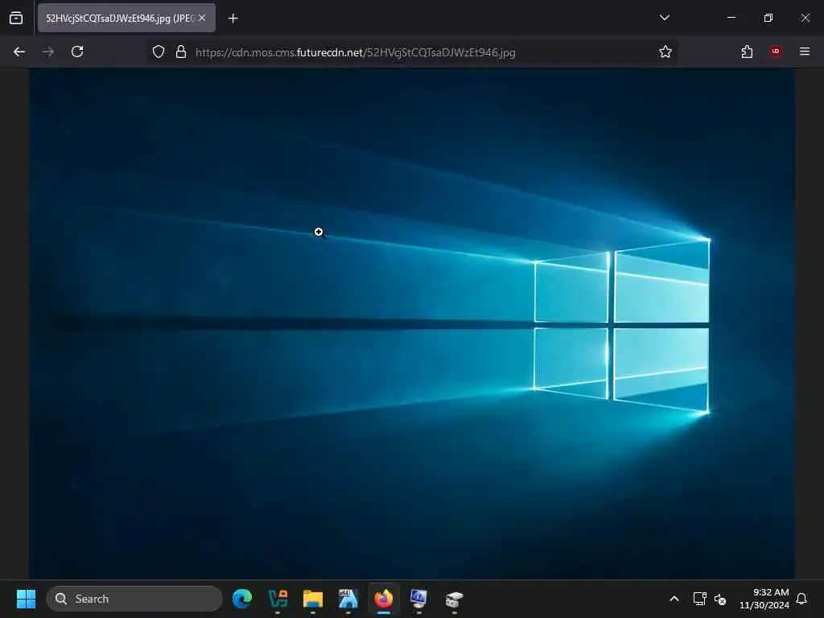This screenshot has height=618, width=824.
Task: Minimize the Firefox window
Action: click(731, 18)
